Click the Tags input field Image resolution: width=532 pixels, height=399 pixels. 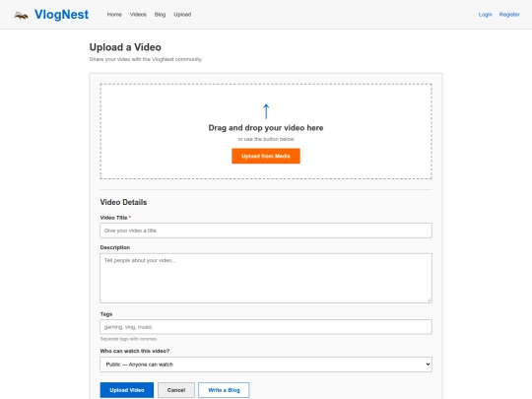coord(266,327)
